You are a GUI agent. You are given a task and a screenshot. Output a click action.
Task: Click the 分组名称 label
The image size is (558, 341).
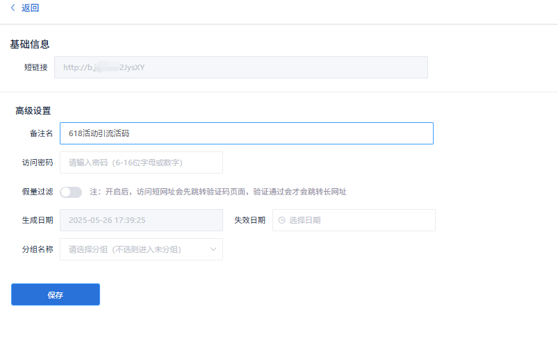pyautogui.click(x=38, y=249)
